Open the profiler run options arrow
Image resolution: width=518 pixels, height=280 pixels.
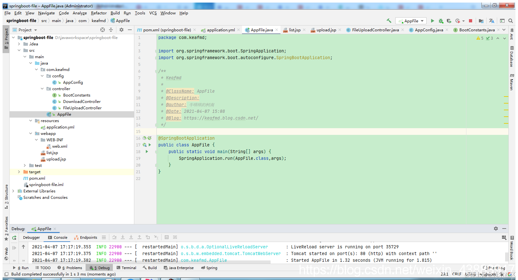(464, 21)
